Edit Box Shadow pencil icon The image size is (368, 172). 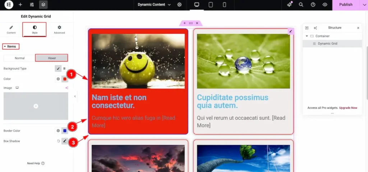(x=65, y=141)
